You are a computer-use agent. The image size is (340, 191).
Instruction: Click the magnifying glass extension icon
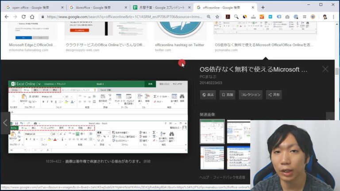[x=236, y=17]
